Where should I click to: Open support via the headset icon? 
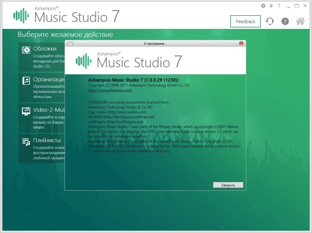[270, 21]
